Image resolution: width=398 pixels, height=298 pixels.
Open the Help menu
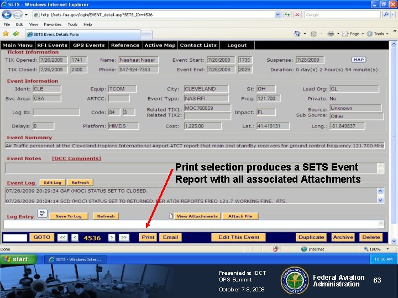point(87,24)
